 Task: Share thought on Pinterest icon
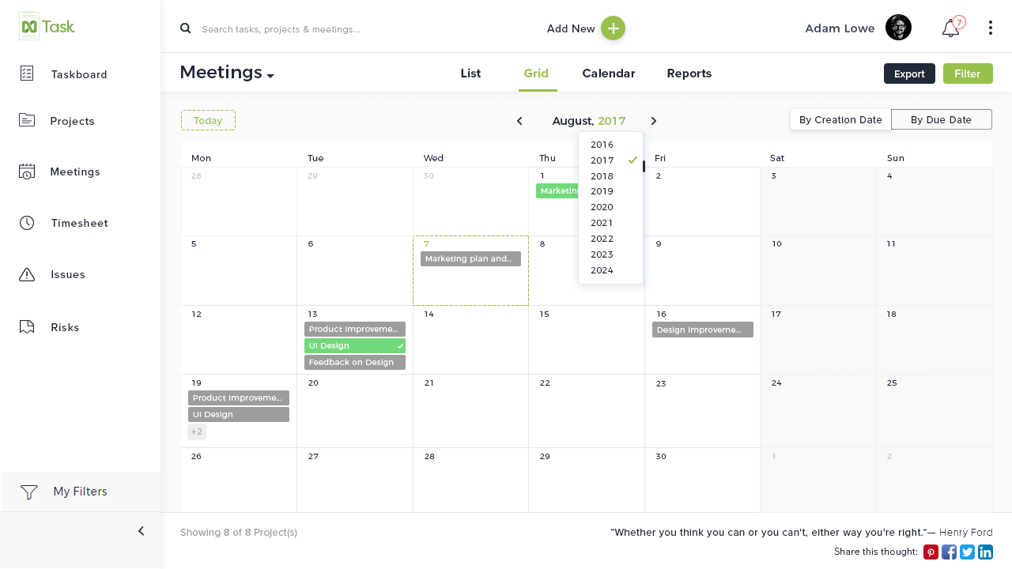pyautogui.click(x=931, y=552)
